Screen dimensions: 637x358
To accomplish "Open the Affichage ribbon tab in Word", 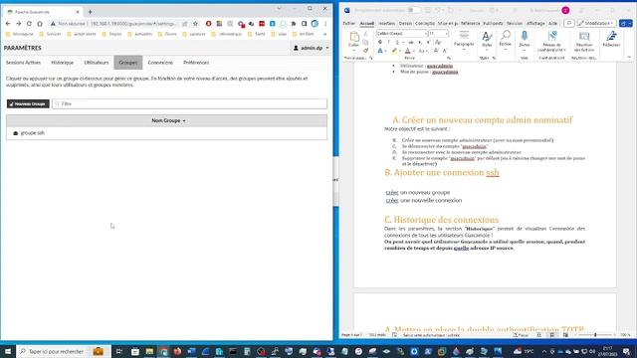I will (x=535, y=24).
